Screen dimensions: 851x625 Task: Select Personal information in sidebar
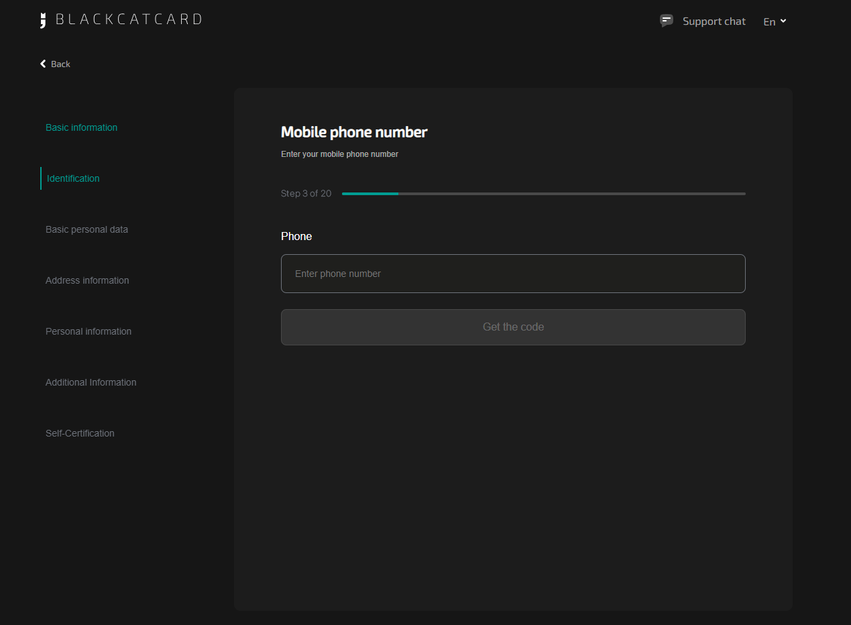(89, 331)
